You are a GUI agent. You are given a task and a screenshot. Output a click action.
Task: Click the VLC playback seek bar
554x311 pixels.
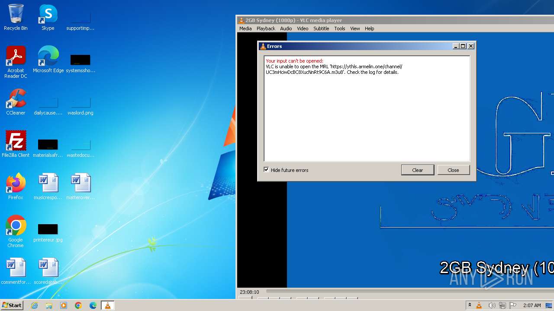(x=409, y=292)
